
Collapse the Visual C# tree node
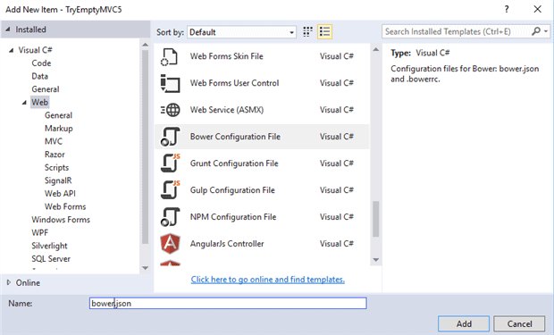point(11,50)
